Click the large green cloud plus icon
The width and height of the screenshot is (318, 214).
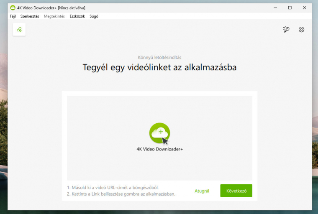click(x=159, y=133)
